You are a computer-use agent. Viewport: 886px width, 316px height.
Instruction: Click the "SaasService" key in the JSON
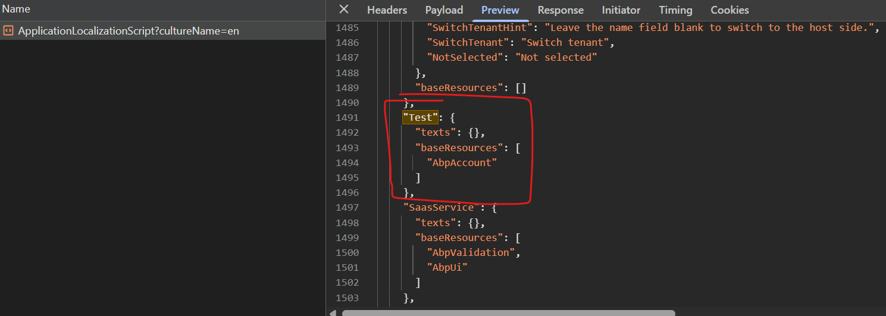point(441,208)
